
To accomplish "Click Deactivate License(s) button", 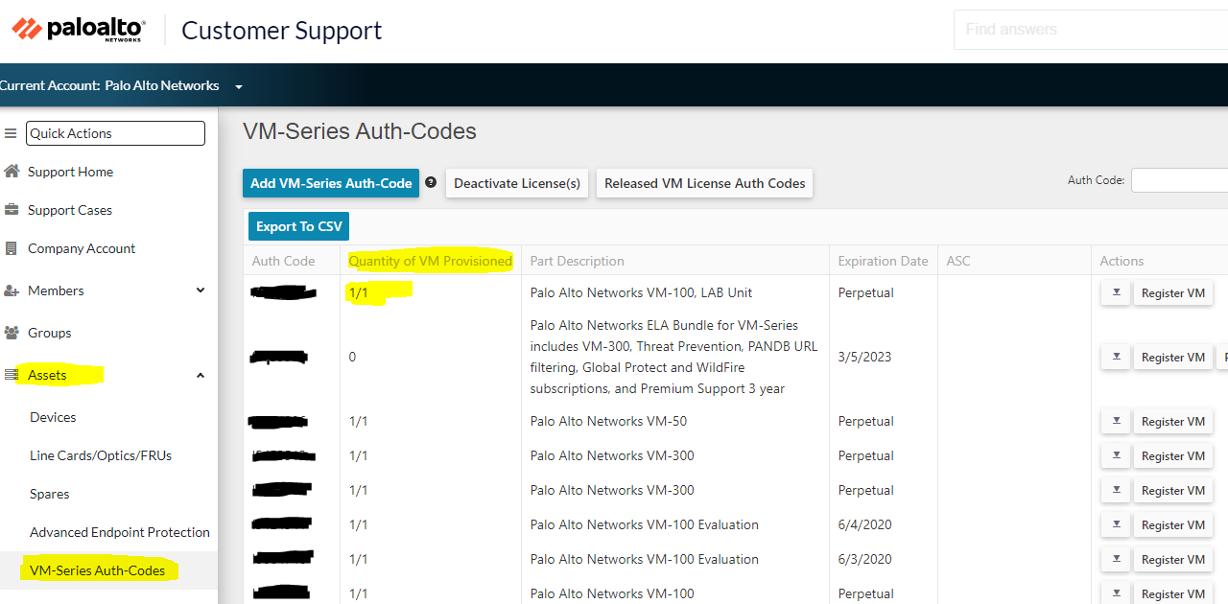I will click(517, 183).
